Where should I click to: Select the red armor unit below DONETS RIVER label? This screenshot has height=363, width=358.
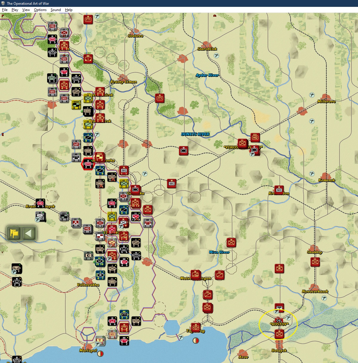coord(184,151)
